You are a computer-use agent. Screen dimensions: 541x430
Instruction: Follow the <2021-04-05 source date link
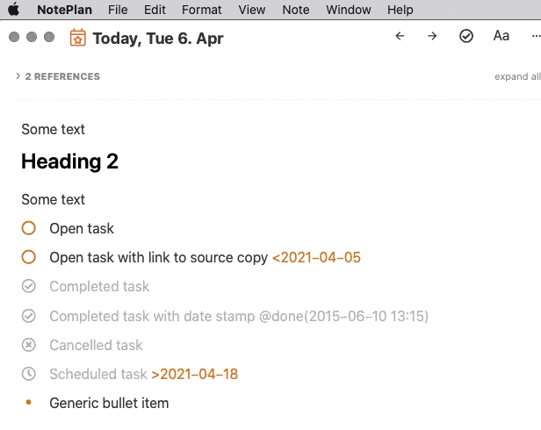pyautogui.click(x=316, y=258)
